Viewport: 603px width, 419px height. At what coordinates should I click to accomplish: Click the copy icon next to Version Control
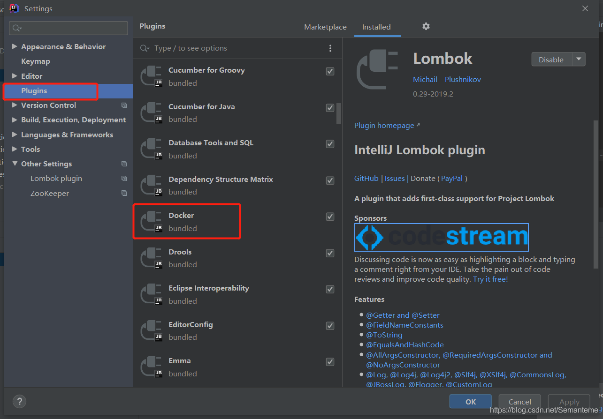[124, 105]
